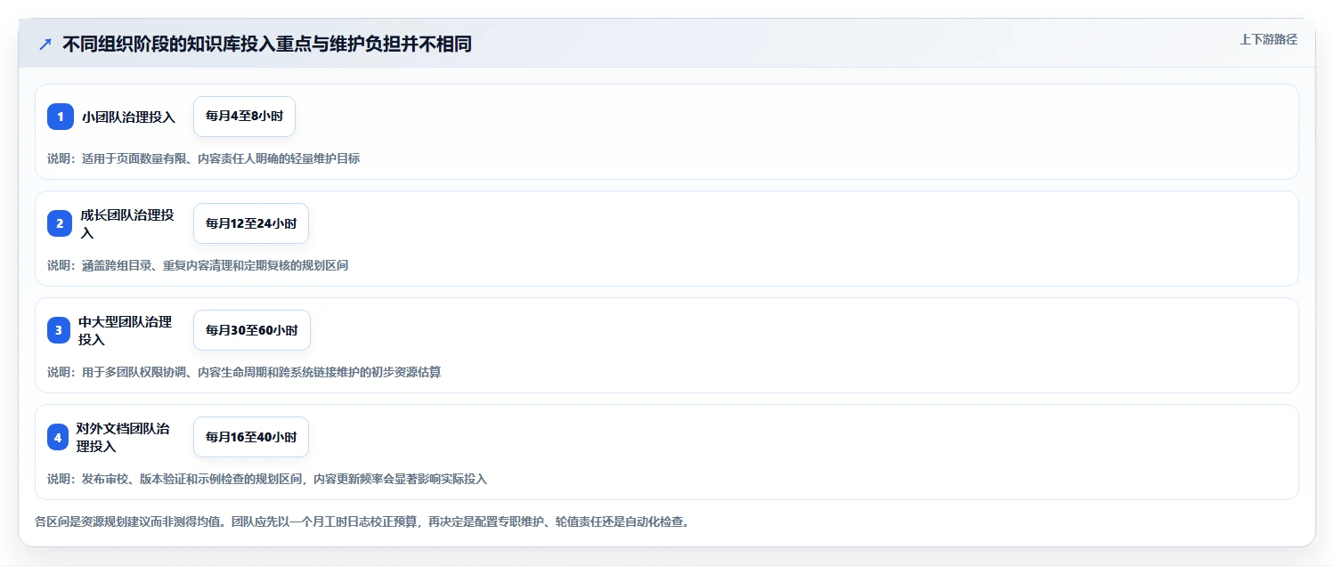
Task: Click the description about 多团队权限协调
Action: (x=244, y=372)
